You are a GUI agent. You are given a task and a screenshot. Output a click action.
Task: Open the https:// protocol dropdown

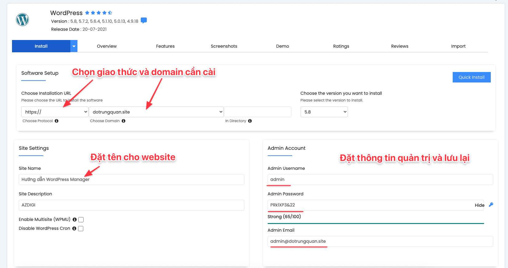[x=55, y=112]
